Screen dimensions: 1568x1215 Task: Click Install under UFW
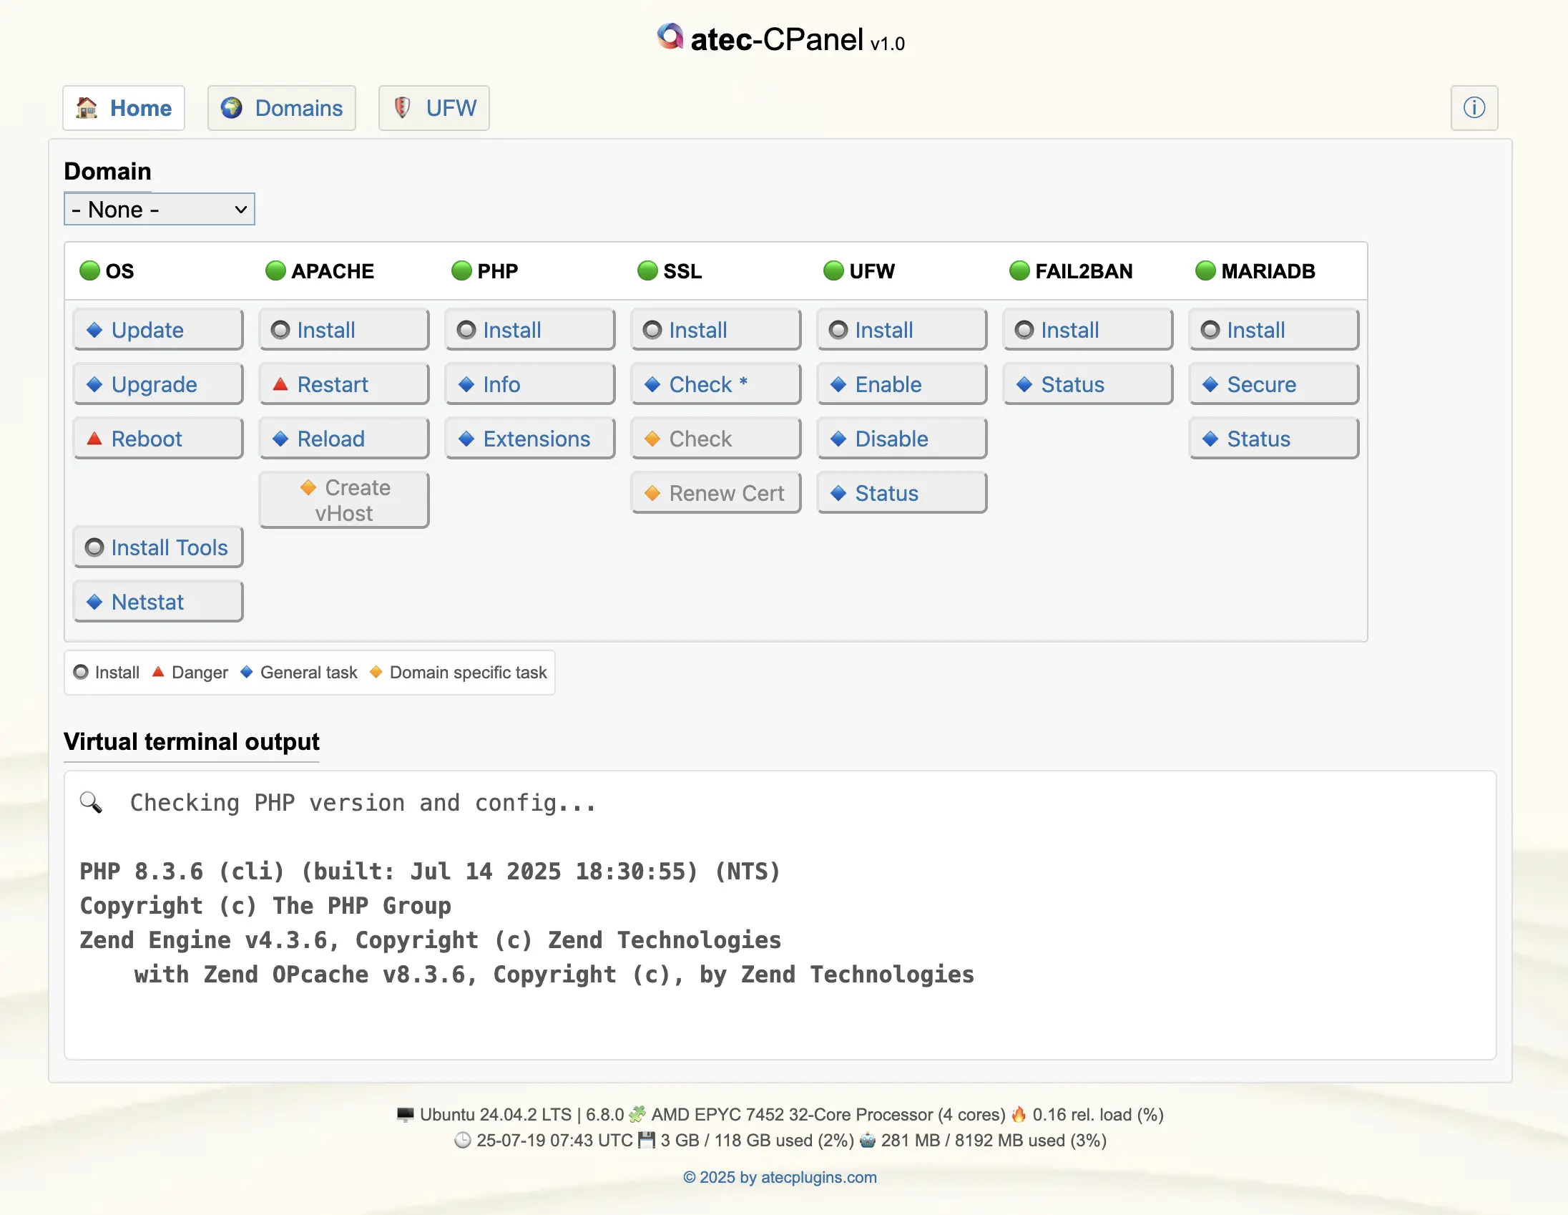coord(902,330)
